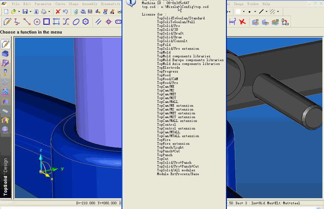
Task: Select the flat sheet icon in the left bar
Action: click(x=5, y=111)
